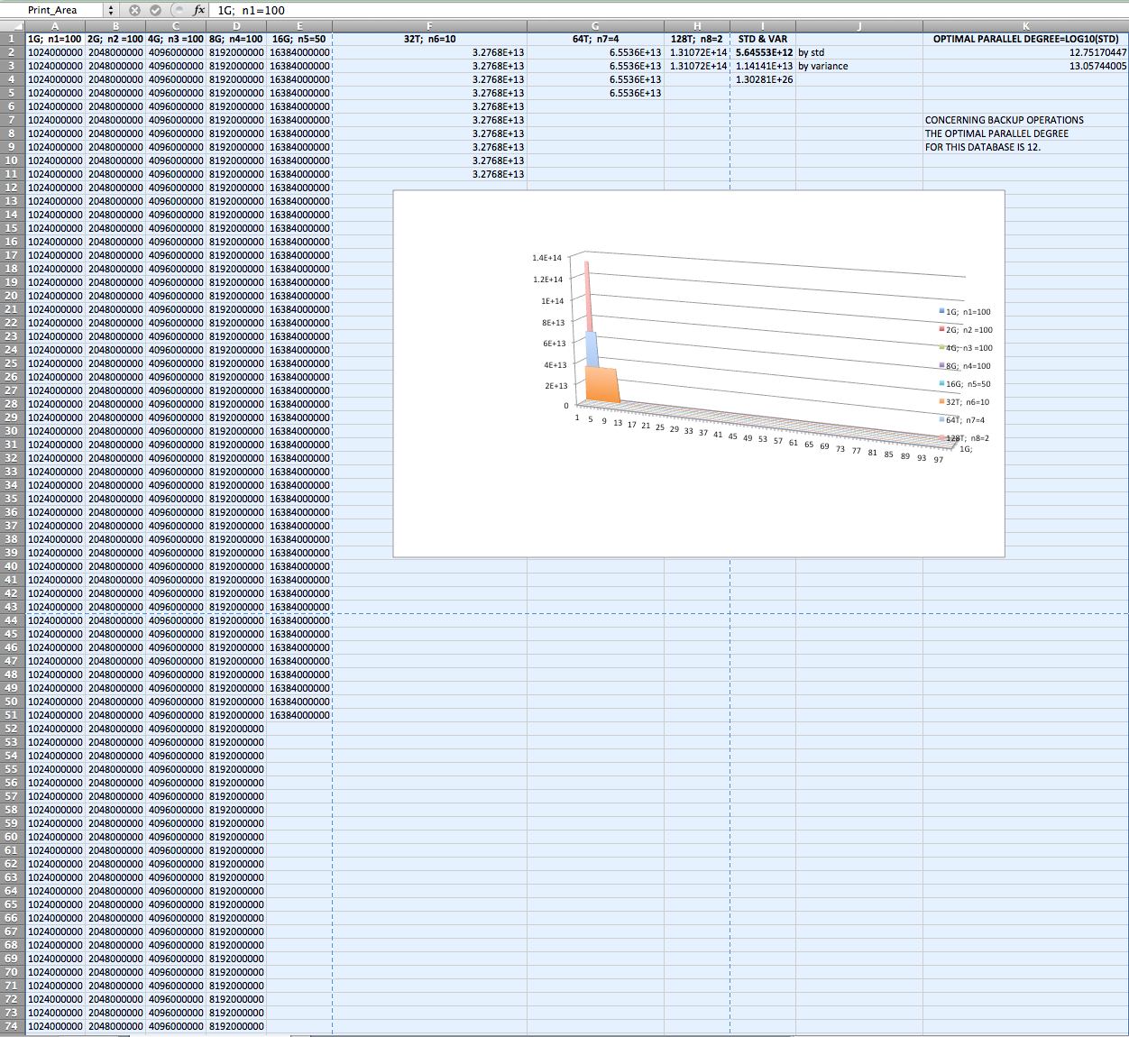Select column G header
Image resolution: width=1129 pixels, height=1037 pixels.
click(595, 26)
